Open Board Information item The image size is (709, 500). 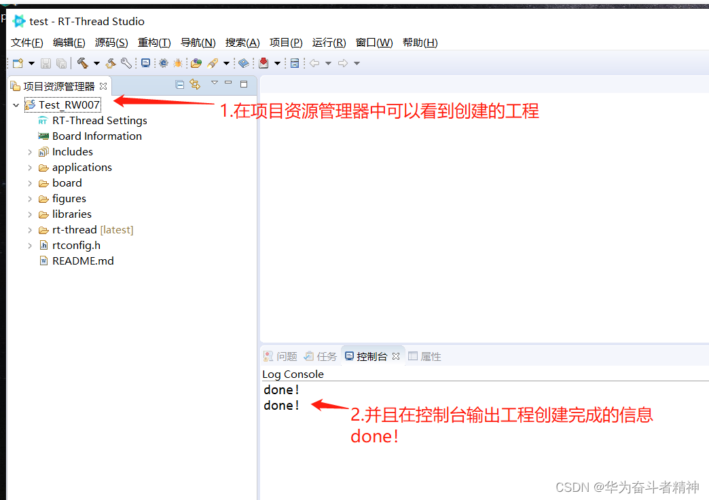(96, 136)
